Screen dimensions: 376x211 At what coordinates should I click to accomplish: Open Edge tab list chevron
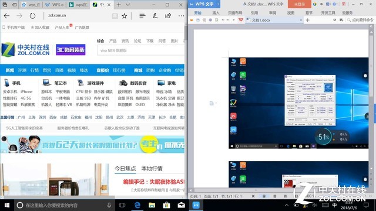click(128, 5)
